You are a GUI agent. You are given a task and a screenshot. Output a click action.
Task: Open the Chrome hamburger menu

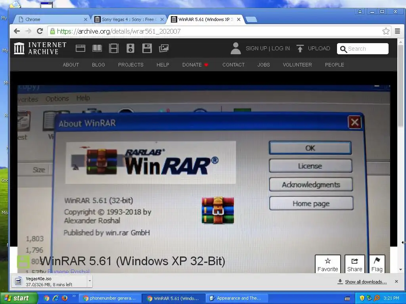pyautogui.click(x=397, y=31)
